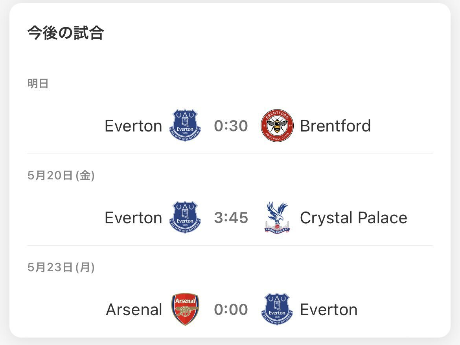The width and height of the screenshot is (460, 345).
Task: Click the Everton crest beside 3:45
Action: point(185,217)
